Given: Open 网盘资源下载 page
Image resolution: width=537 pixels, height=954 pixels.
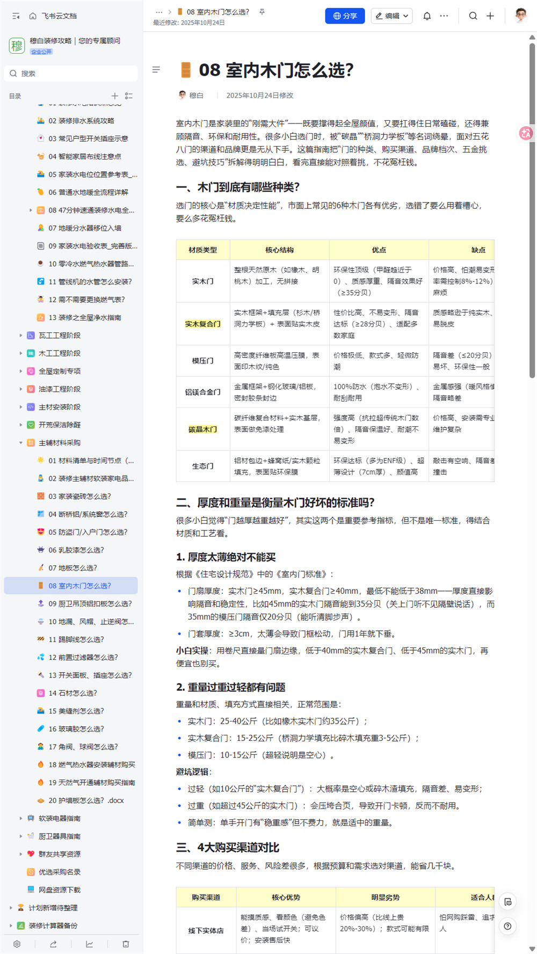Looking at the screenshot, I should pyautogui.click(x=71, y=890).
